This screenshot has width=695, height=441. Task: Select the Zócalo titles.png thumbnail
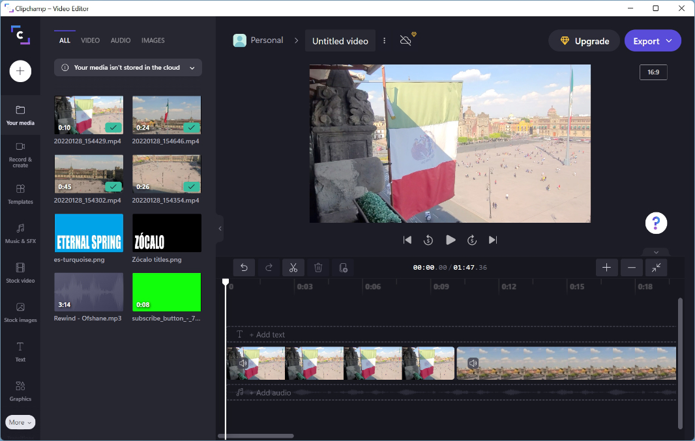[x=167, y=233]
